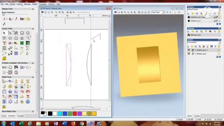The width and height of the screenshot is (224, 126).
Task: Toggle visibility bulb for Default Layer
Action: (x=219, y=21)
